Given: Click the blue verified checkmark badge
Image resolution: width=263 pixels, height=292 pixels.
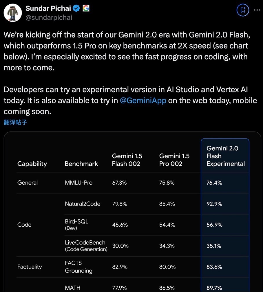Looking at the screenshot, I should tap(76, 8).
